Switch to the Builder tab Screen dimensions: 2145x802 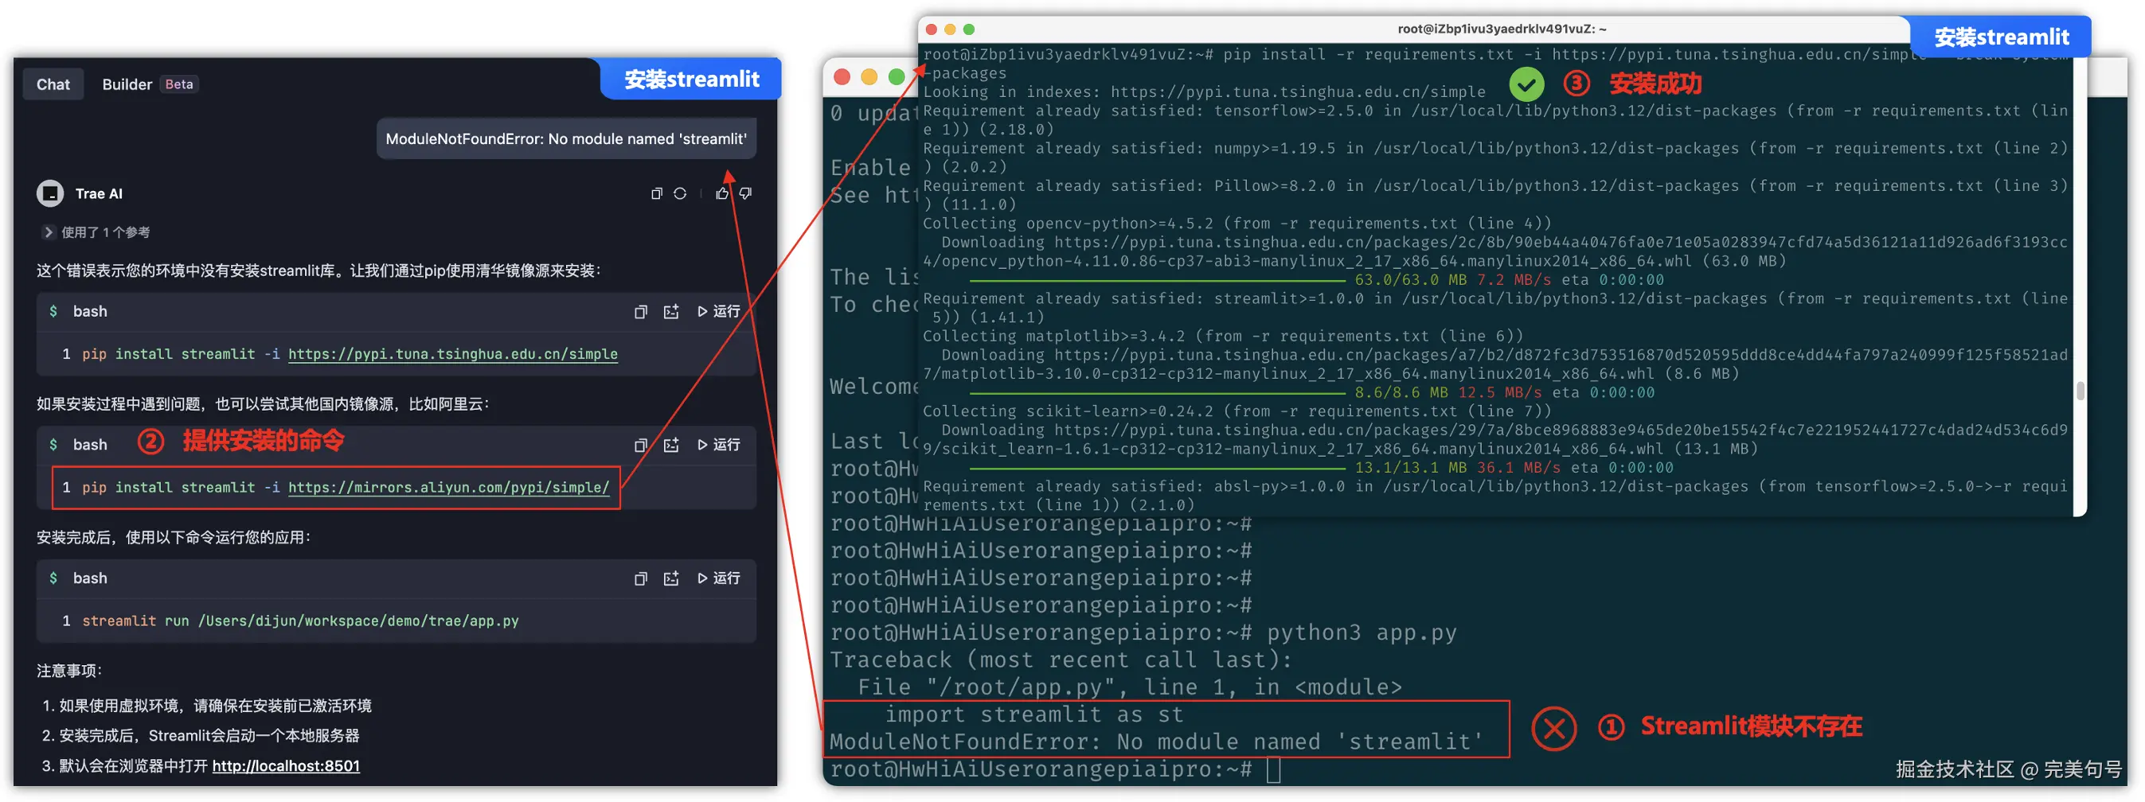click(127, 84)
